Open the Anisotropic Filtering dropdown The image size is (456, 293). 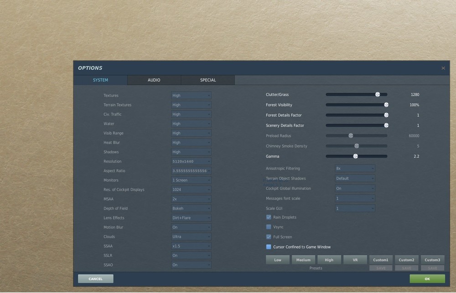[355, 168]
